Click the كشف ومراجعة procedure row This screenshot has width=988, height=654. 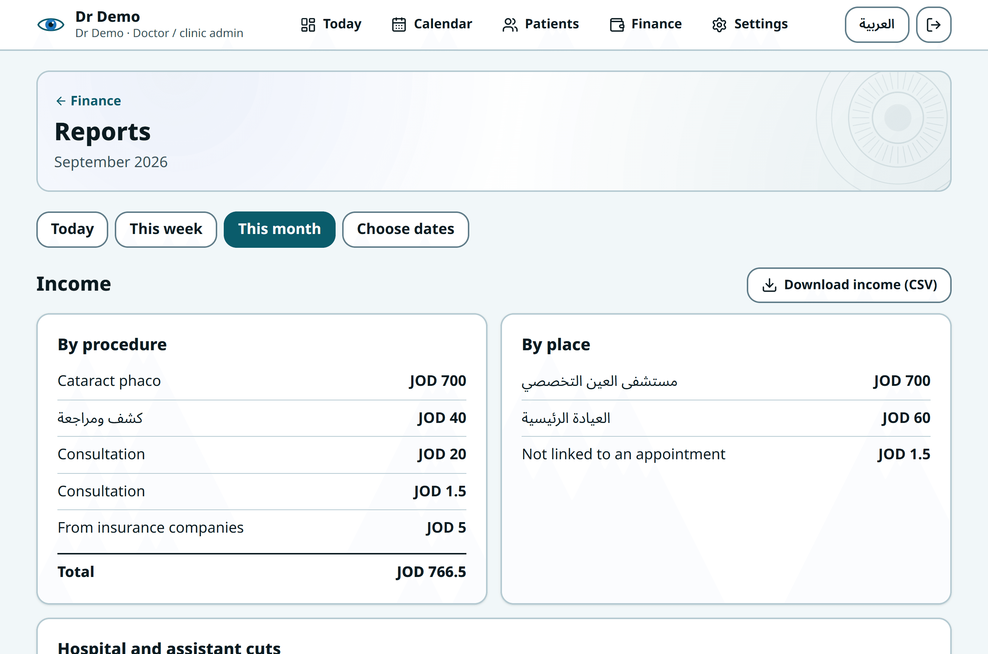262,418
